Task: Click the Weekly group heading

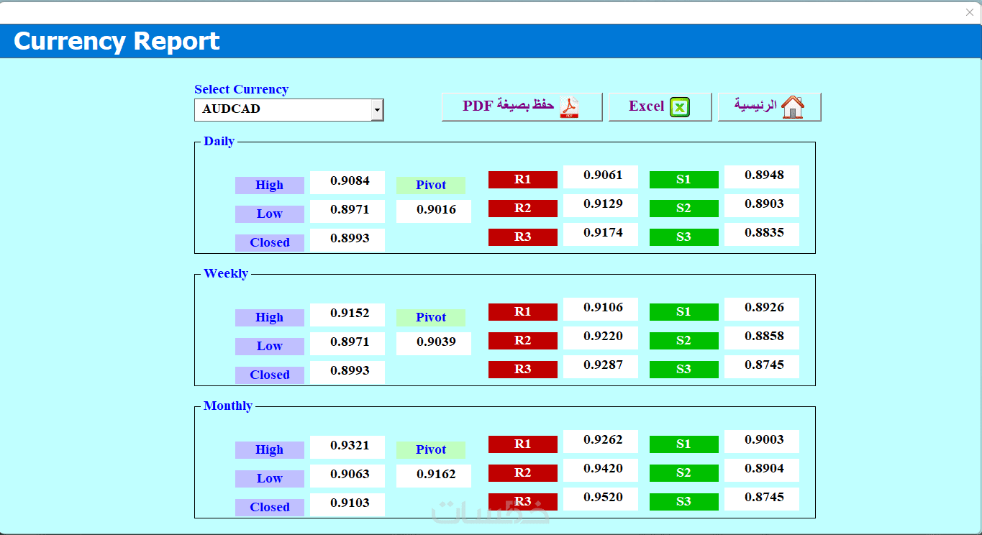Action: pyautogui.click(x=226, y=274)
